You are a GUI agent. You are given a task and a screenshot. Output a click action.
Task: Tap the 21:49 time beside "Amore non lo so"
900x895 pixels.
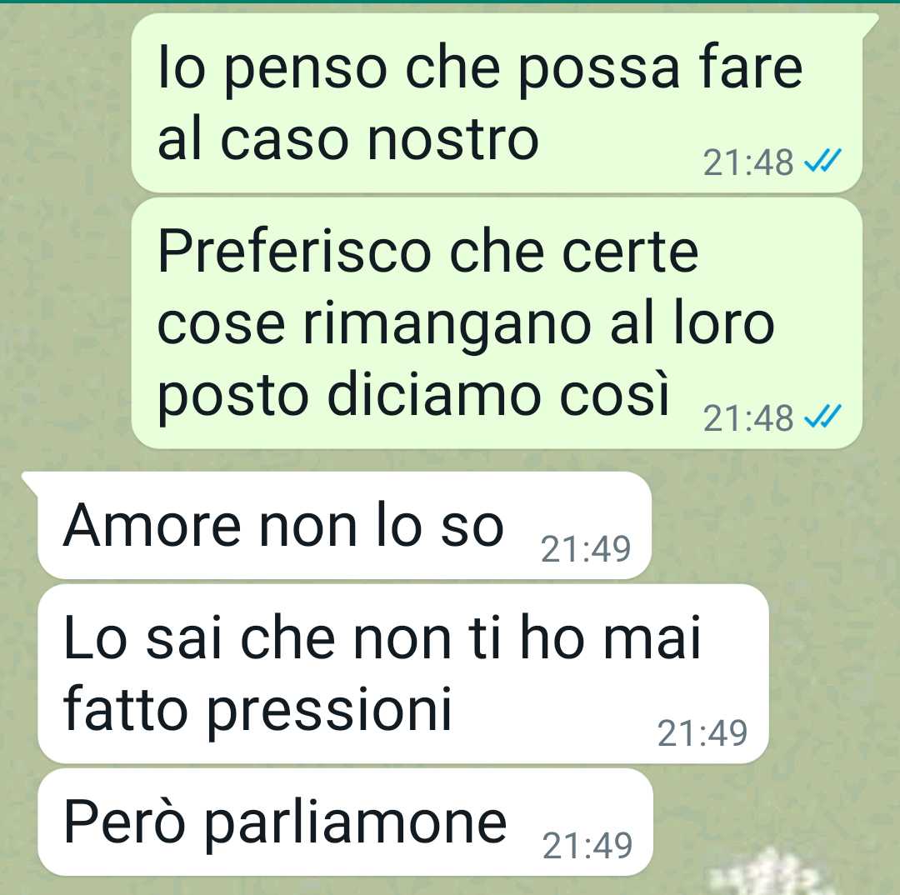(586, 549)
